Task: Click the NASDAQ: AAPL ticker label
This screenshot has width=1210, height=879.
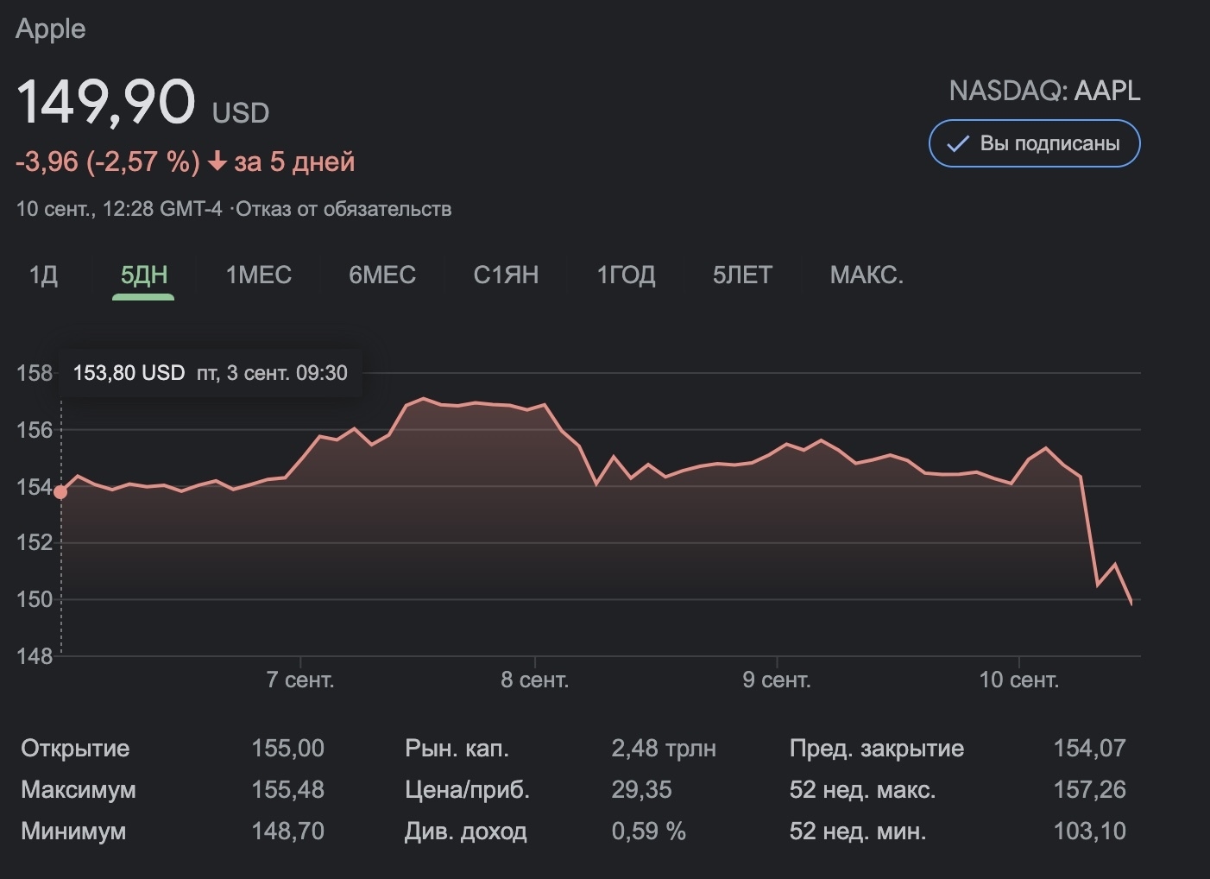Action: [1044, 91]
